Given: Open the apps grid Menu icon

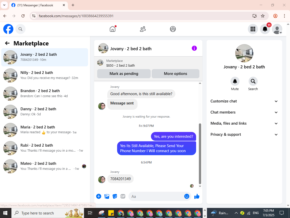Looking at the screenshot, I should 253,29.
